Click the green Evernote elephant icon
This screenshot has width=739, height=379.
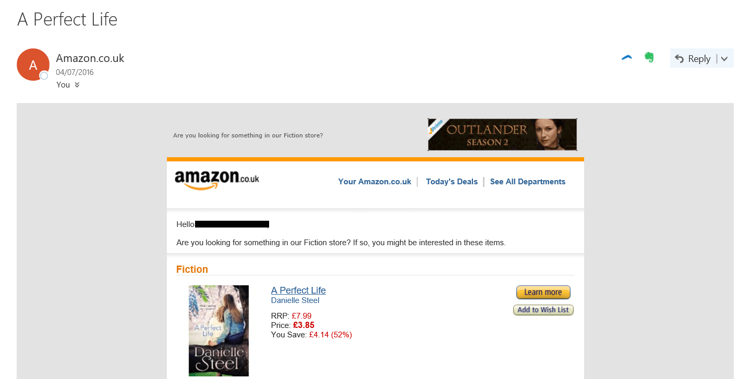coord(649,57)
